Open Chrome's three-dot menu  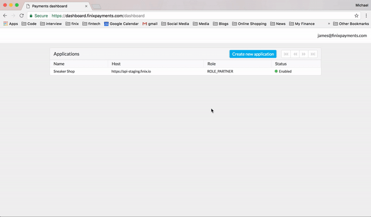(x=365, y=16)
